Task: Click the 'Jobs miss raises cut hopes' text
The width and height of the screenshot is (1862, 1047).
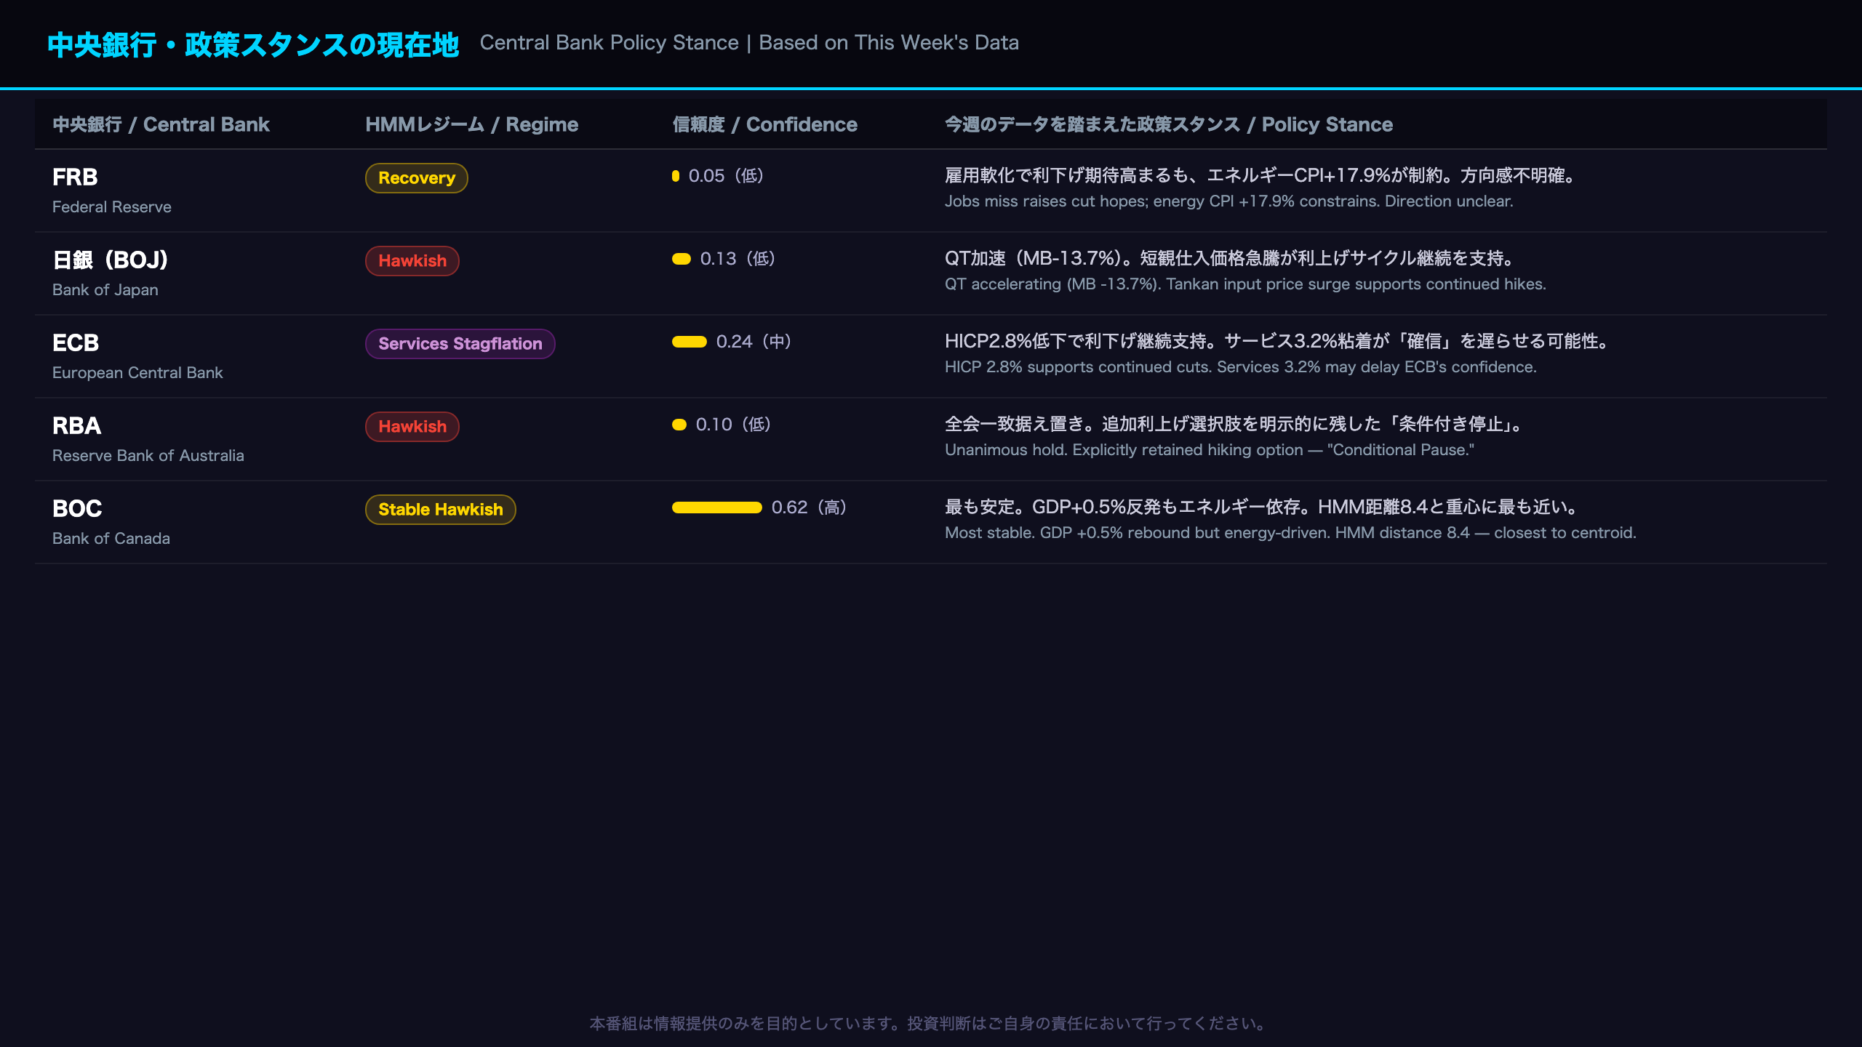Action: (1228, 201)
